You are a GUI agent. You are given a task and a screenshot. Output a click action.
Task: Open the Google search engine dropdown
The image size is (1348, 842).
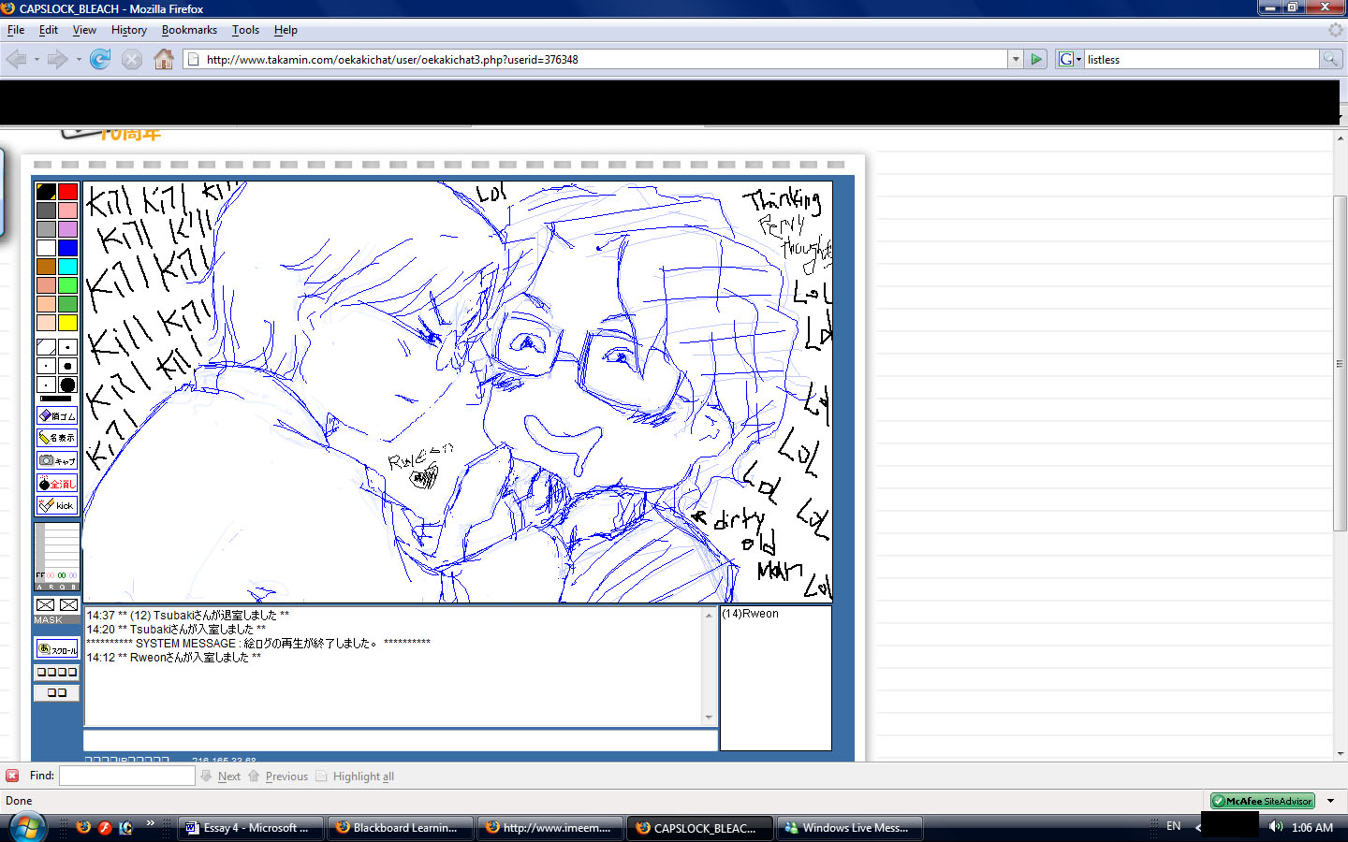(1070, 59)
